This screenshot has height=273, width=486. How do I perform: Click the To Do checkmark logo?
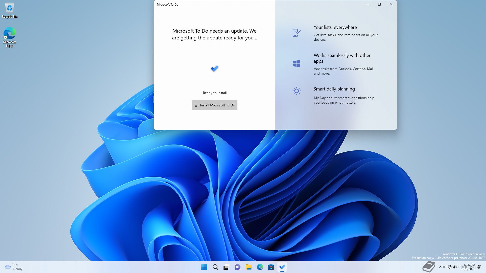click(x=215, y=69)
